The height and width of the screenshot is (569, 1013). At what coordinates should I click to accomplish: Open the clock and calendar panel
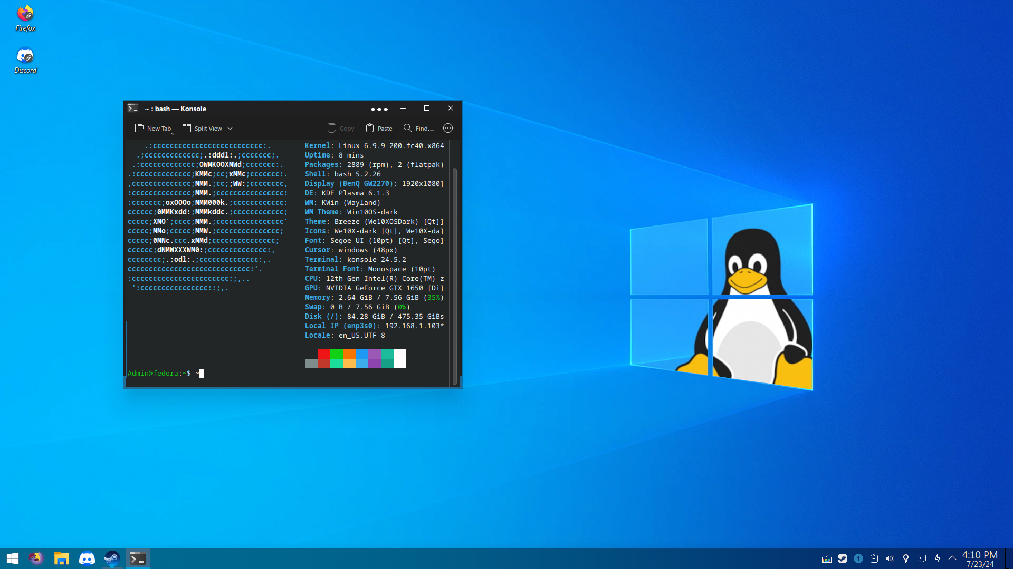(x=980, y=558)
